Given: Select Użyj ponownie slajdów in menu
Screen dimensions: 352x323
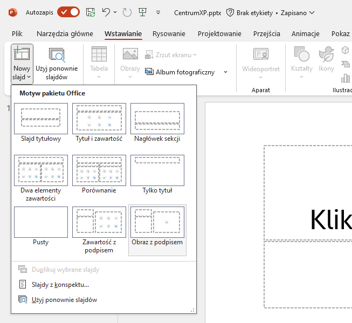Looking at the screenshot, I should (x=104, y=300).
